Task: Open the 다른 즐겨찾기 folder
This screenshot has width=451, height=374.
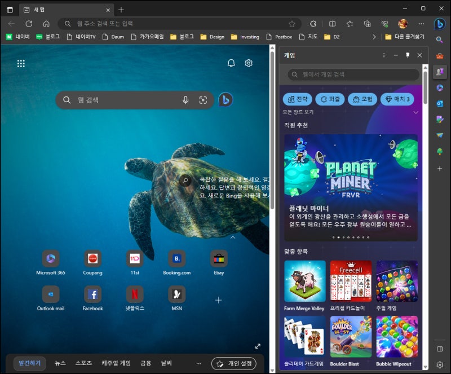Action: tap(405, 37)
